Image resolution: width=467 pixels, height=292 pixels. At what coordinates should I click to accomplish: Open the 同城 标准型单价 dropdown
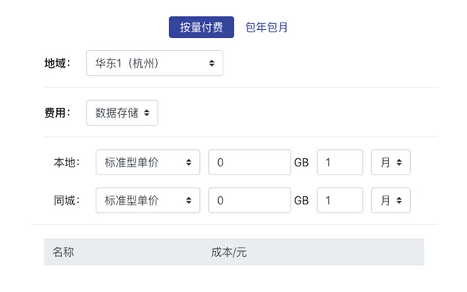147,200
